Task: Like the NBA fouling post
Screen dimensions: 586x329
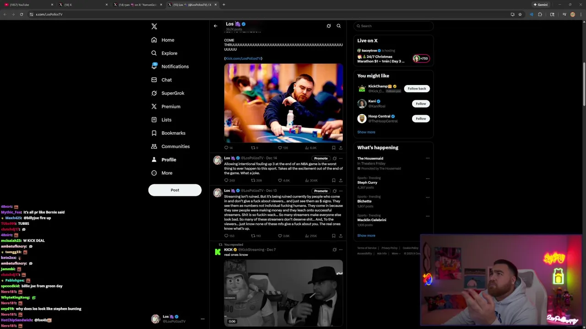Action: pyautogui.click(x=284, y=180)
